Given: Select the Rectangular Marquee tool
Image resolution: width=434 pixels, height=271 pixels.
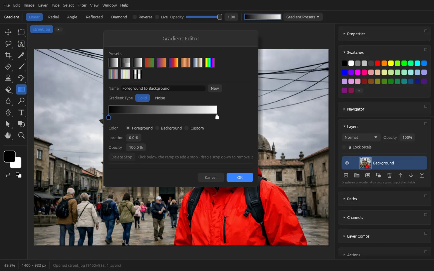Looking at the screenshot, I should point(21,32).
